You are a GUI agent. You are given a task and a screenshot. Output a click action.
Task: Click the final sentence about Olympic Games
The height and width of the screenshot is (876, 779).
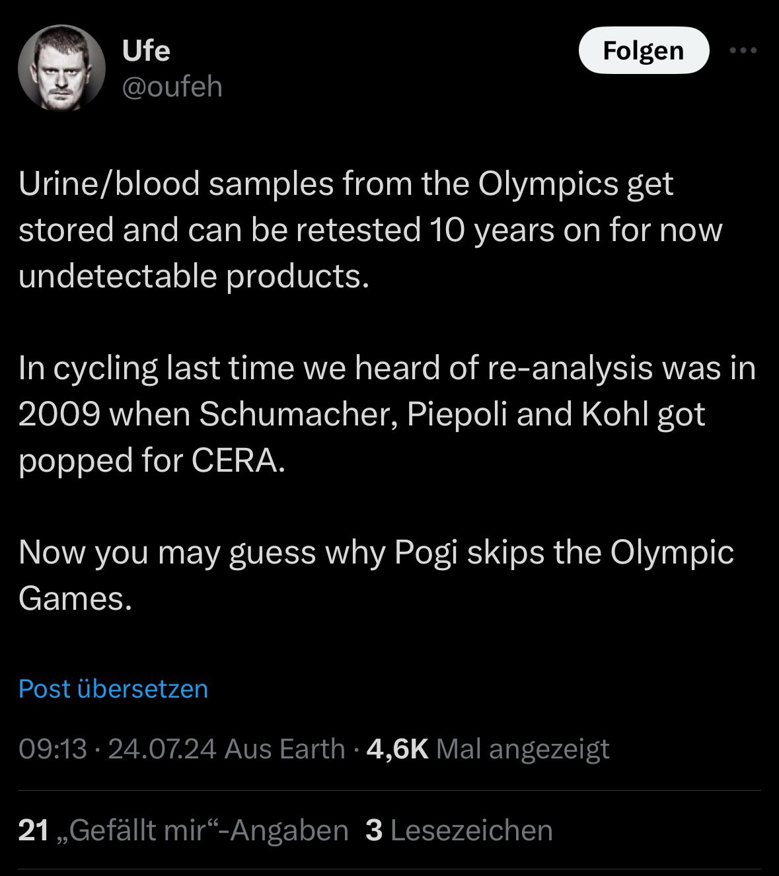[x=375, y=575]
